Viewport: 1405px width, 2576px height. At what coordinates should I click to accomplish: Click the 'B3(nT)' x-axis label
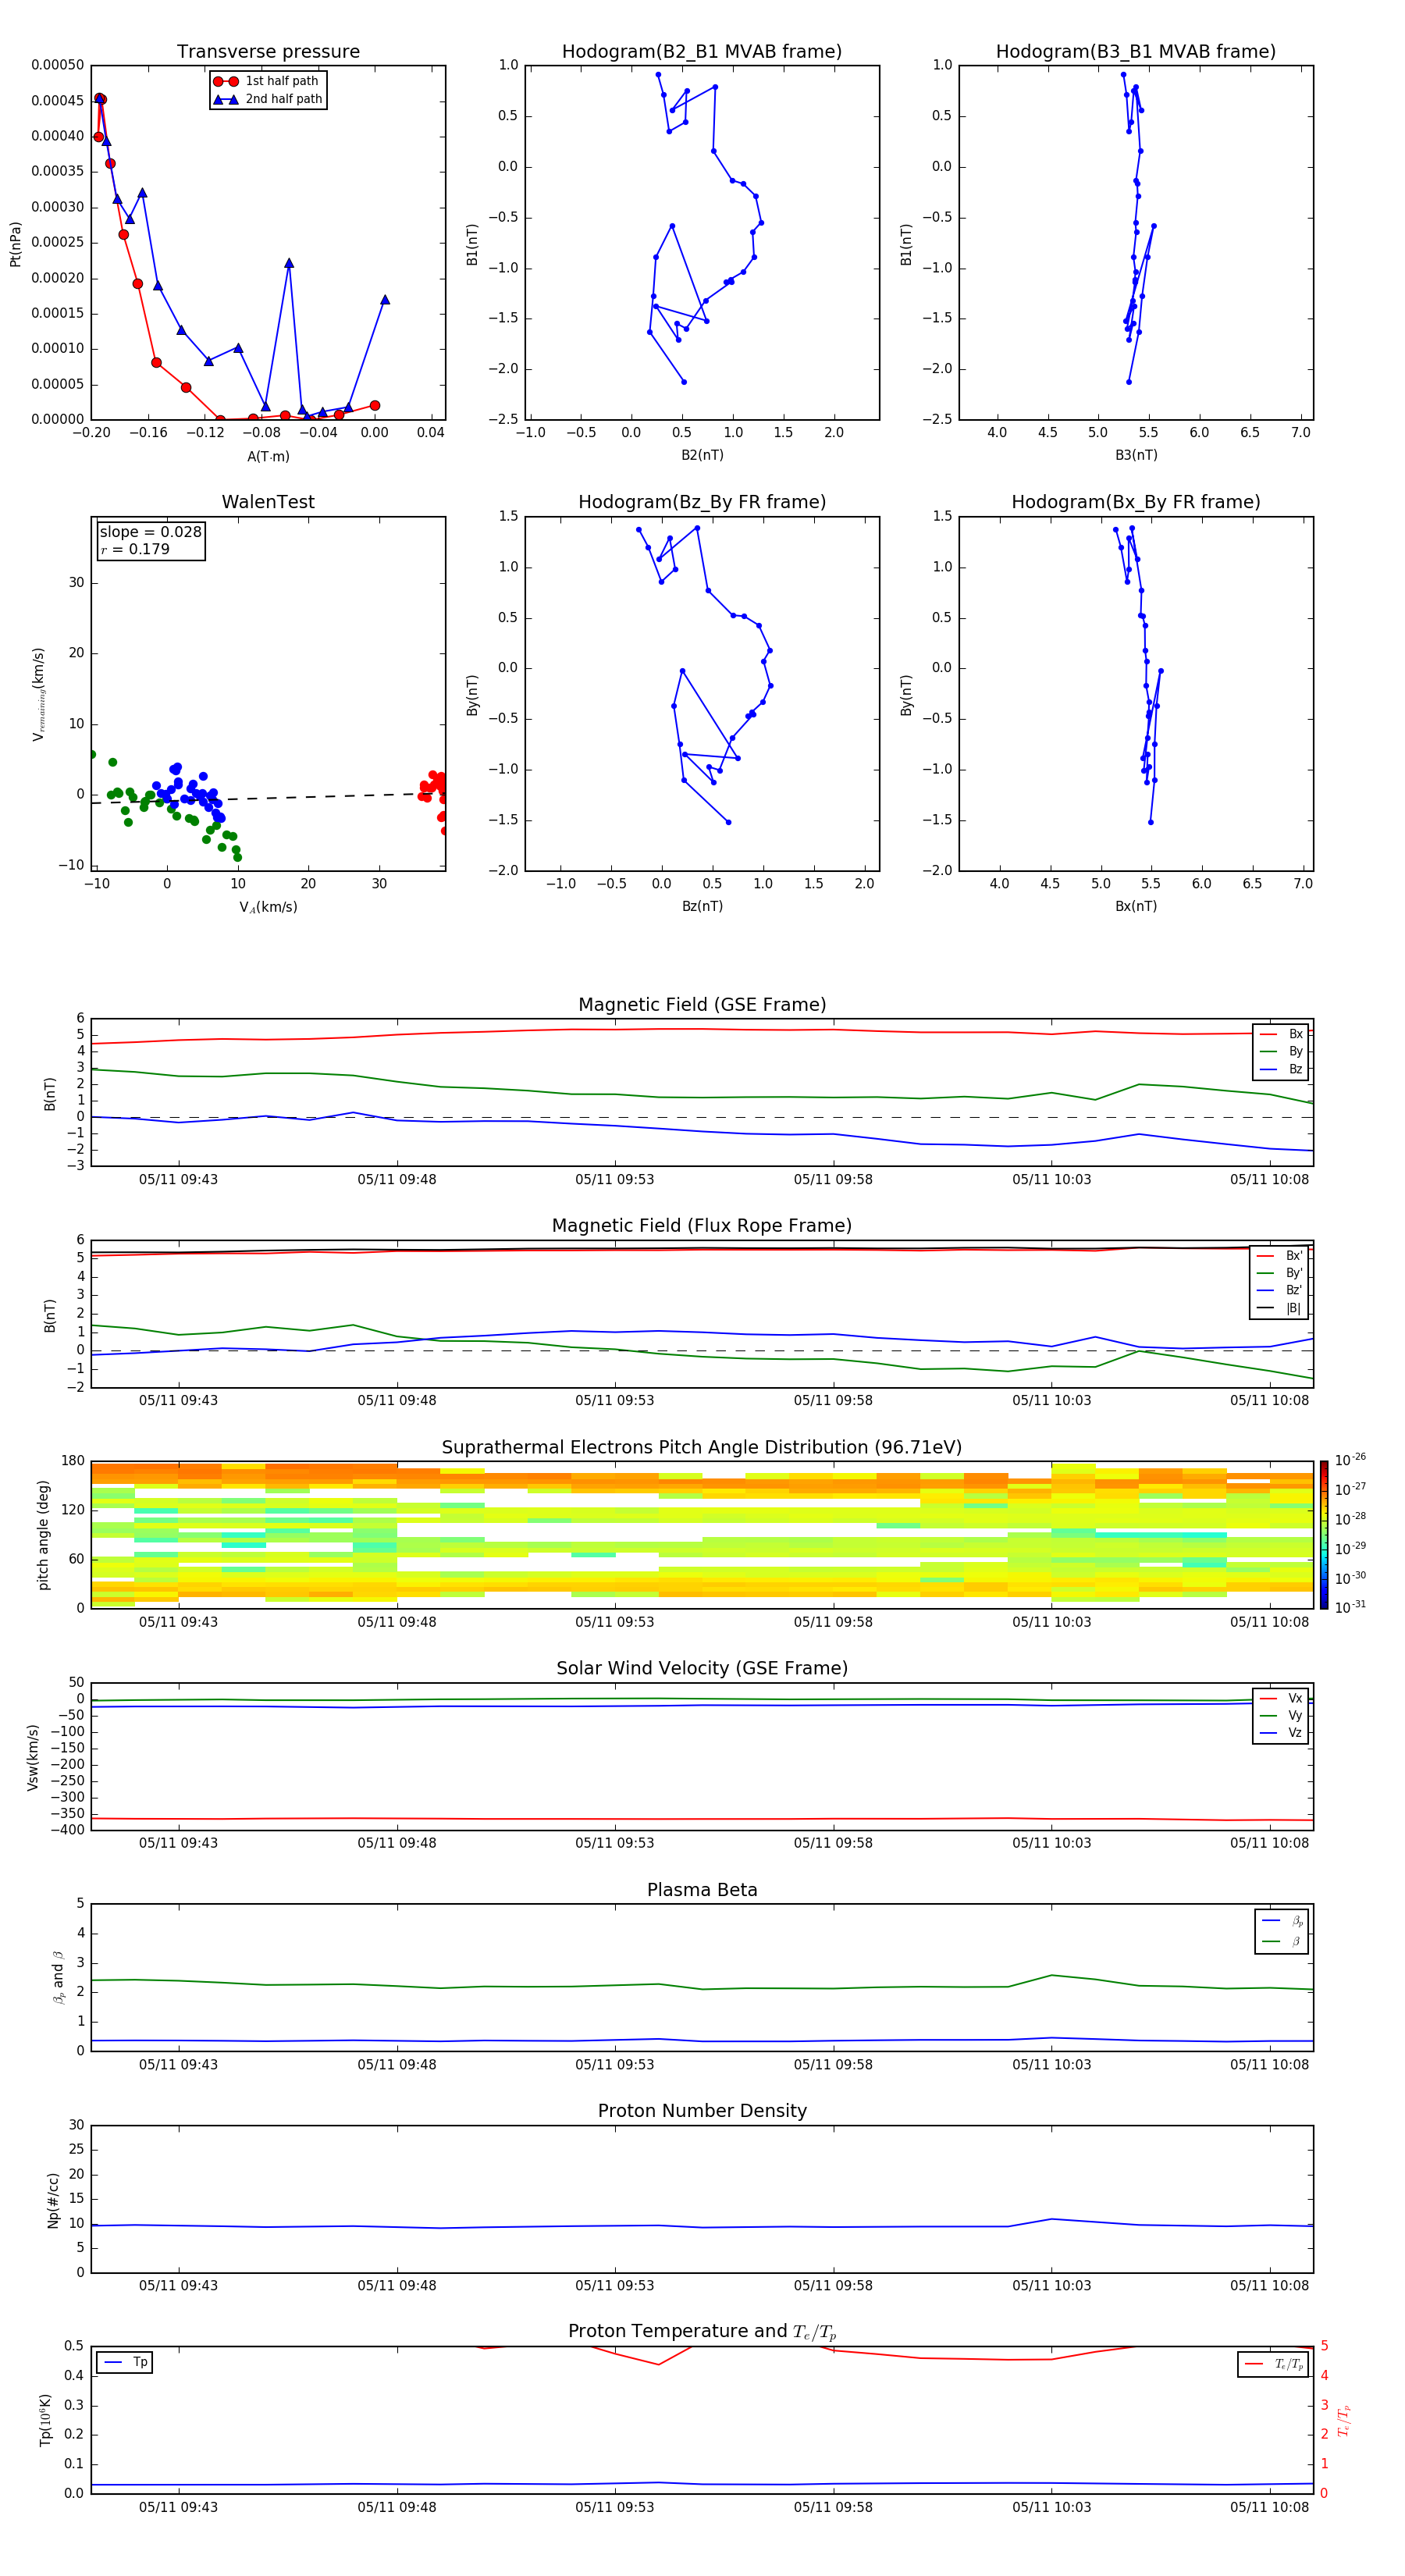[x=1136, y=455]
